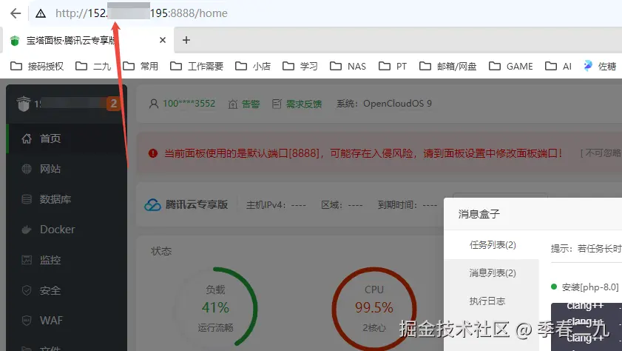Open 安全 in the sidebar
This screenshot has height=351, width=622.
click(x=67, y=290)
